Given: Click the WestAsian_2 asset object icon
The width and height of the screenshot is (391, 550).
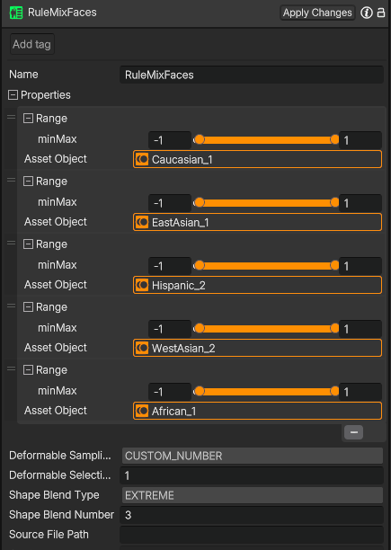Looking at the screenshot, I should pyautogui.click(x=142, y=348).
